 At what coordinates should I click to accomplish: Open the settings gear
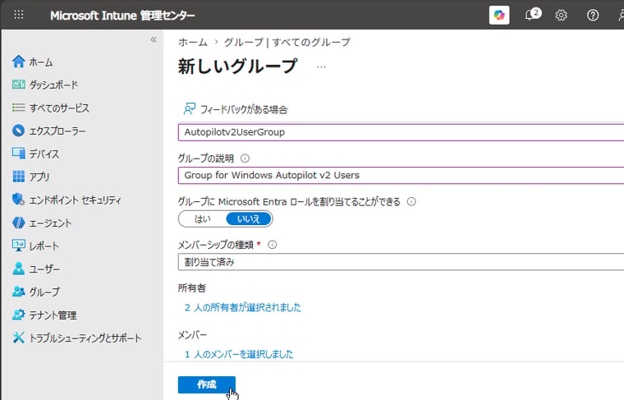click(561, 15)
